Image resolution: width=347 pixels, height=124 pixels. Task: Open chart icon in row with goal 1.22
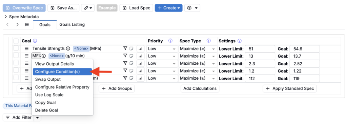click(141, 71)
